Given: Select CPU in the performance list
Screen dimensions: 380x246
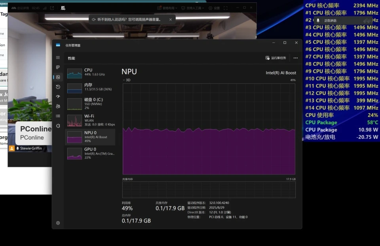Looking at the screenshot, I should coord(90,72).
